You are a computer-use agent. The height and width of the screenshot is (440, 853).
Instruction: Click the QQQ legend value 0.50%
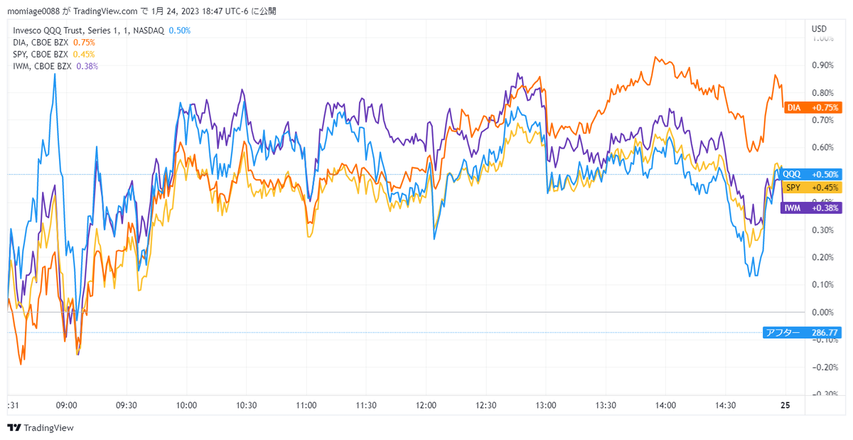[179, 31]
